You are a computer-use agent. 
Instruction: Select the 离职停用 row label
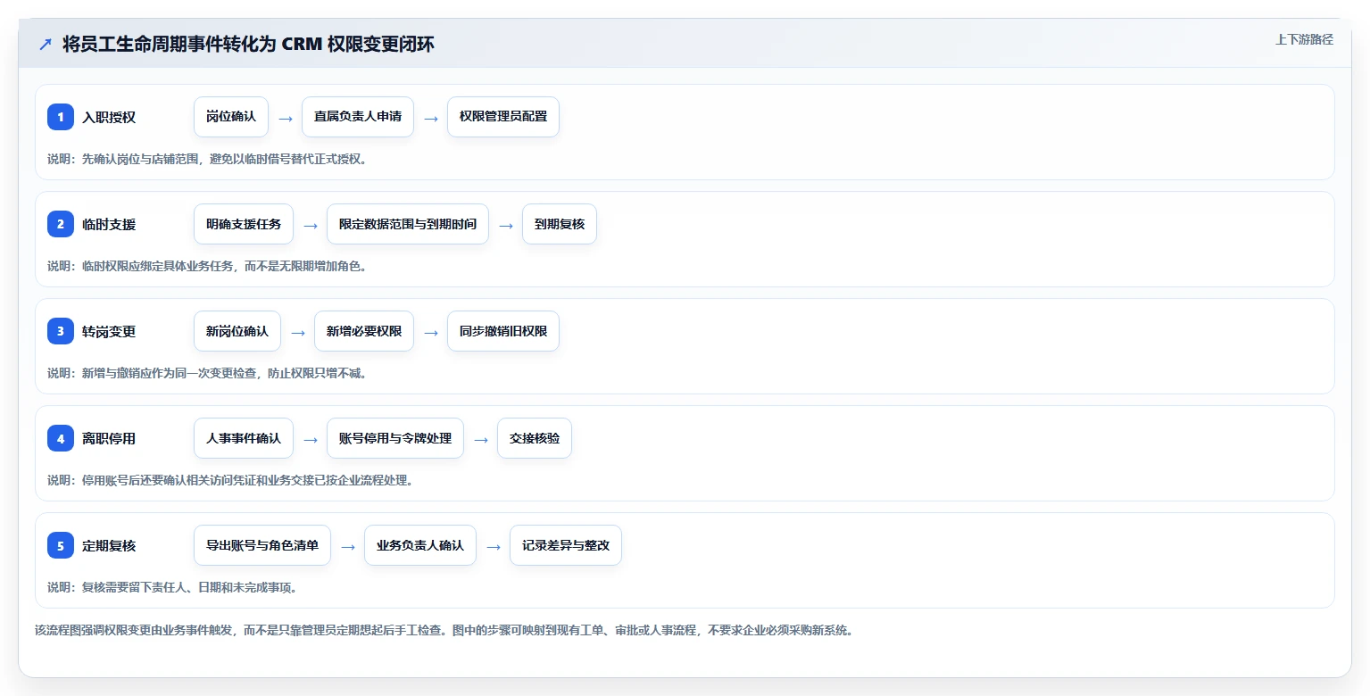[x=109, y=438]
